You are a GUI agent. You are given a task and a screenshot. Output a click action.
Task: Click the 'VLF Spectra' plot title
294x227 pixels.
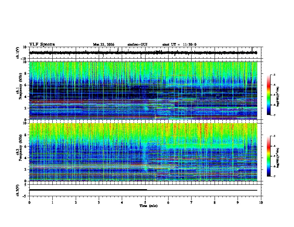42,45
